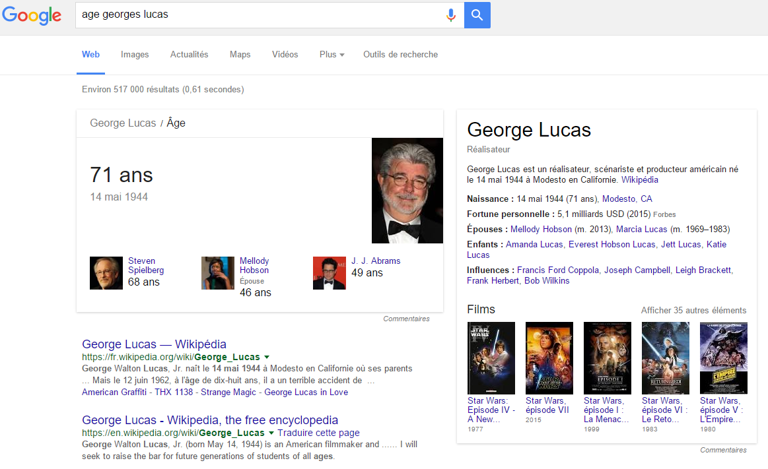Click the '71 ans' age text
The width and height of the screenshot is (768, 469).
click(x=122, y=175)
